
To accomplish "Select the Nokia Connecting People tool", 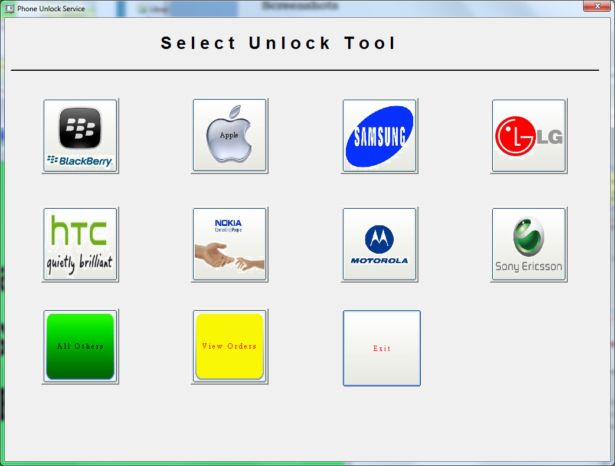I will tap(230, 245).
